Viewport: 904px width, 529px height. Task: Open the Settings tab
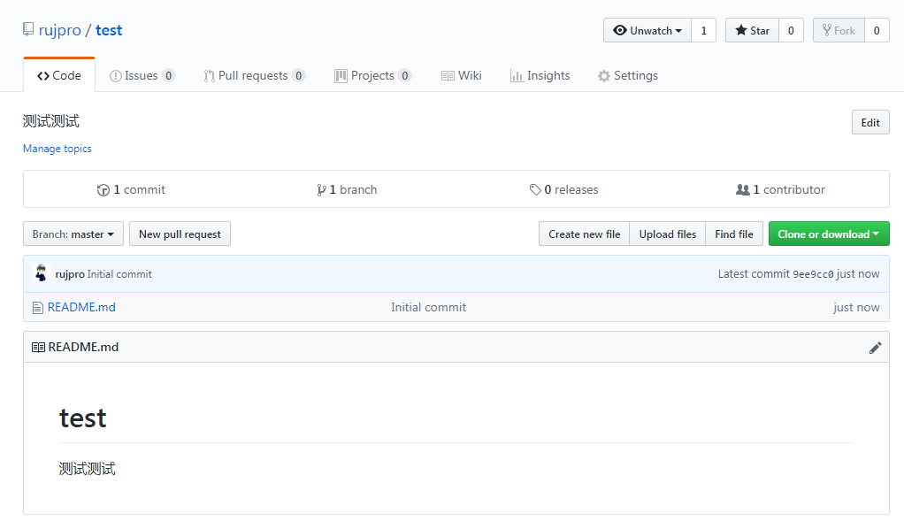point(628,75)
